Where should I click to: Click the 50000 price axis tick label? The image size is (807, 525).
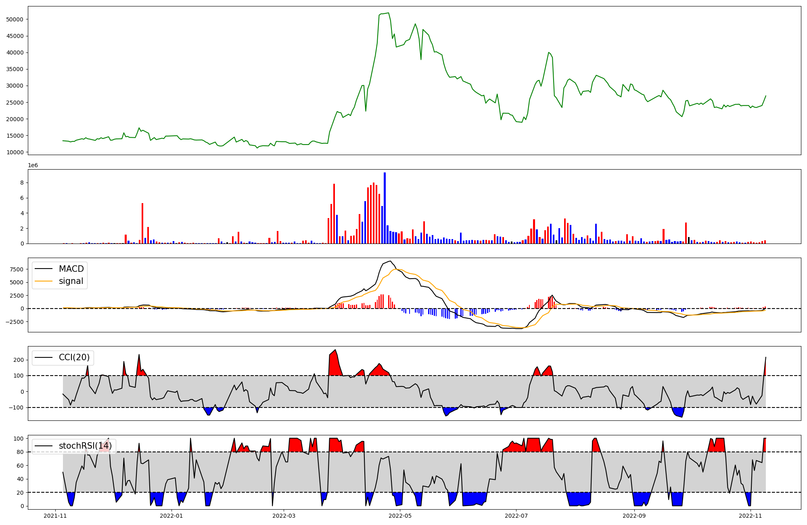pyautogui.click(x=15, y=19)
